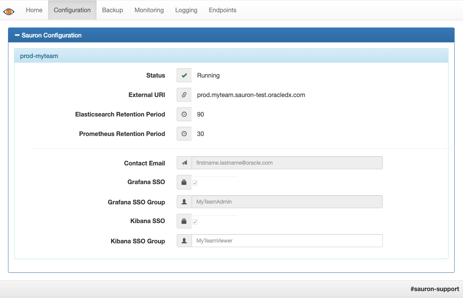Click the user icon for Kibana SSO Group
The image size is (463, 301).
(184, 241)
